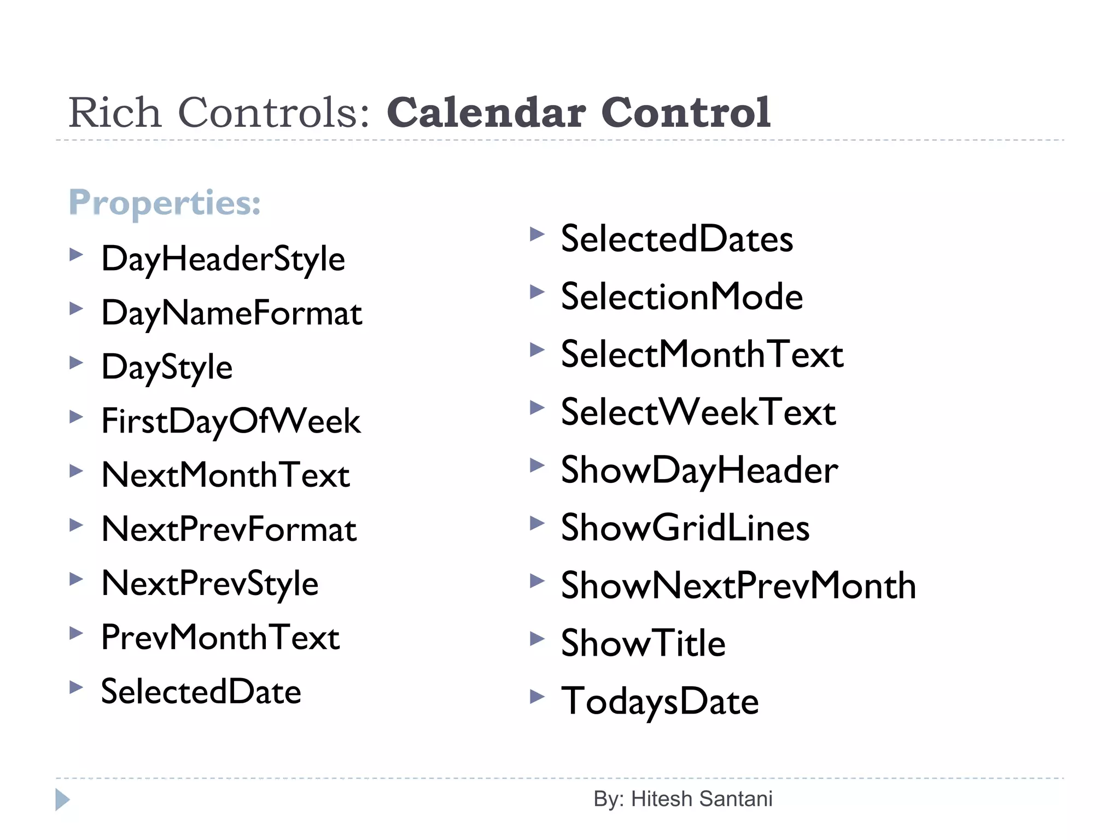Click the SelectedDate property in left column

(x=201, y=691)
